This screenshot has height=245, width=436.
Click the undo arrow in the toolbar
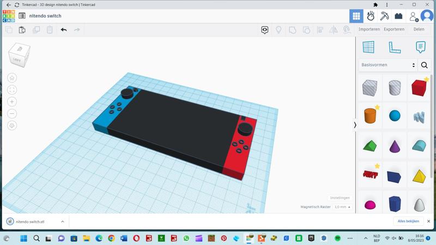64,30
